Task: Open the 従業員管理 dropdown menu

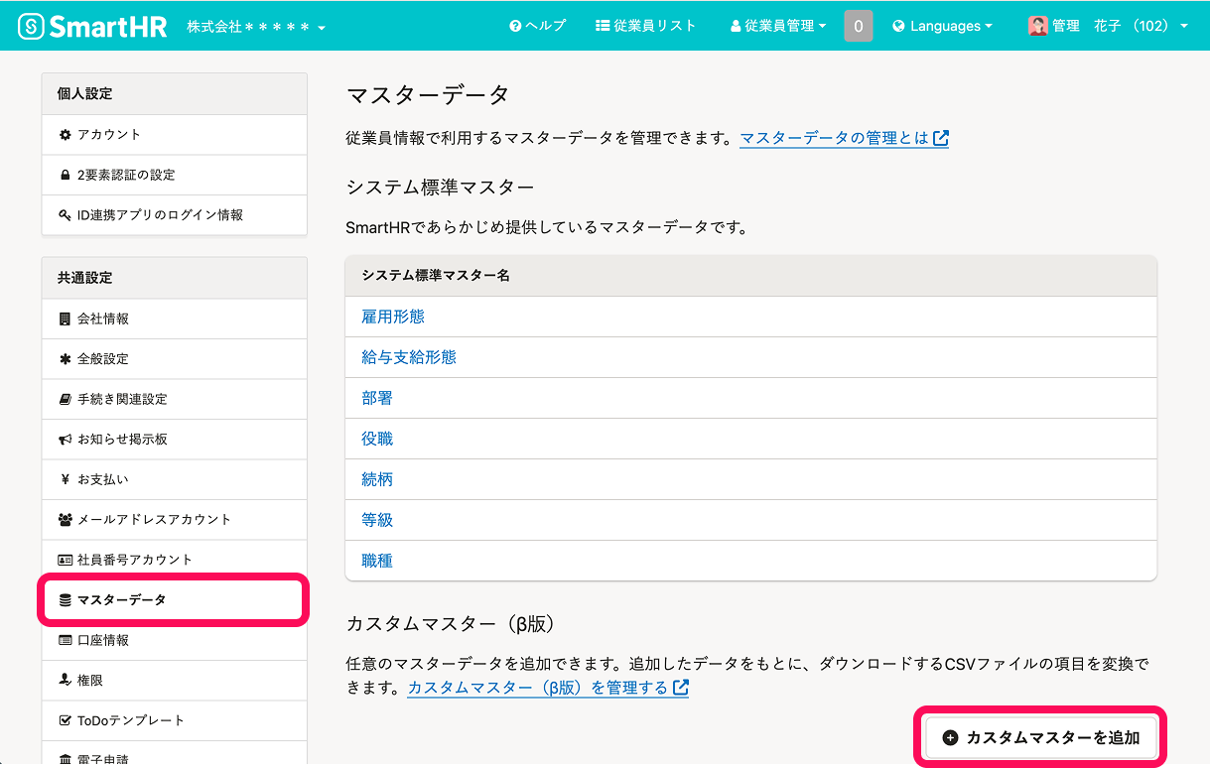Action: 778,26
